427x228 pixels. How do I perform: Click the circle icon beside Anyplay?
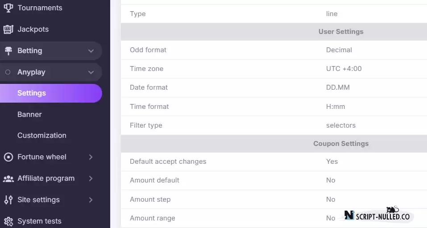[8, 72]
